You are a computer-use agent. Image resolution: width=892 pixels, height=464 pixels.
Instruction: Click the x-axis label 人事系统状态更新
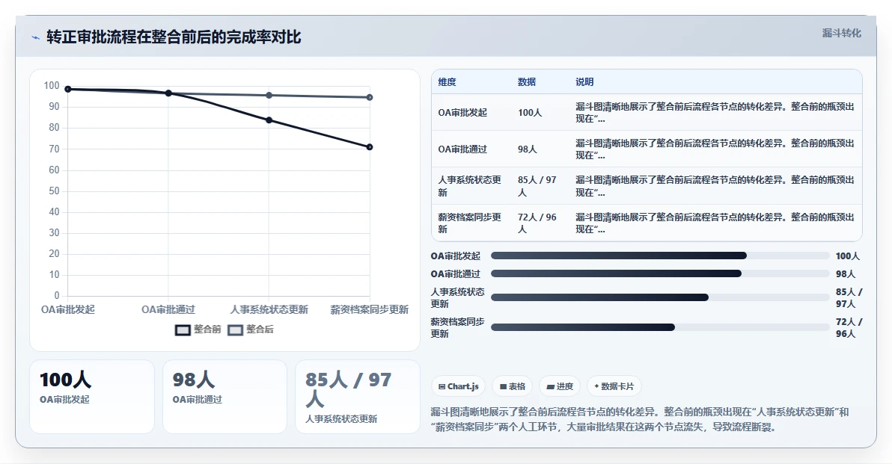coord(269,309)
